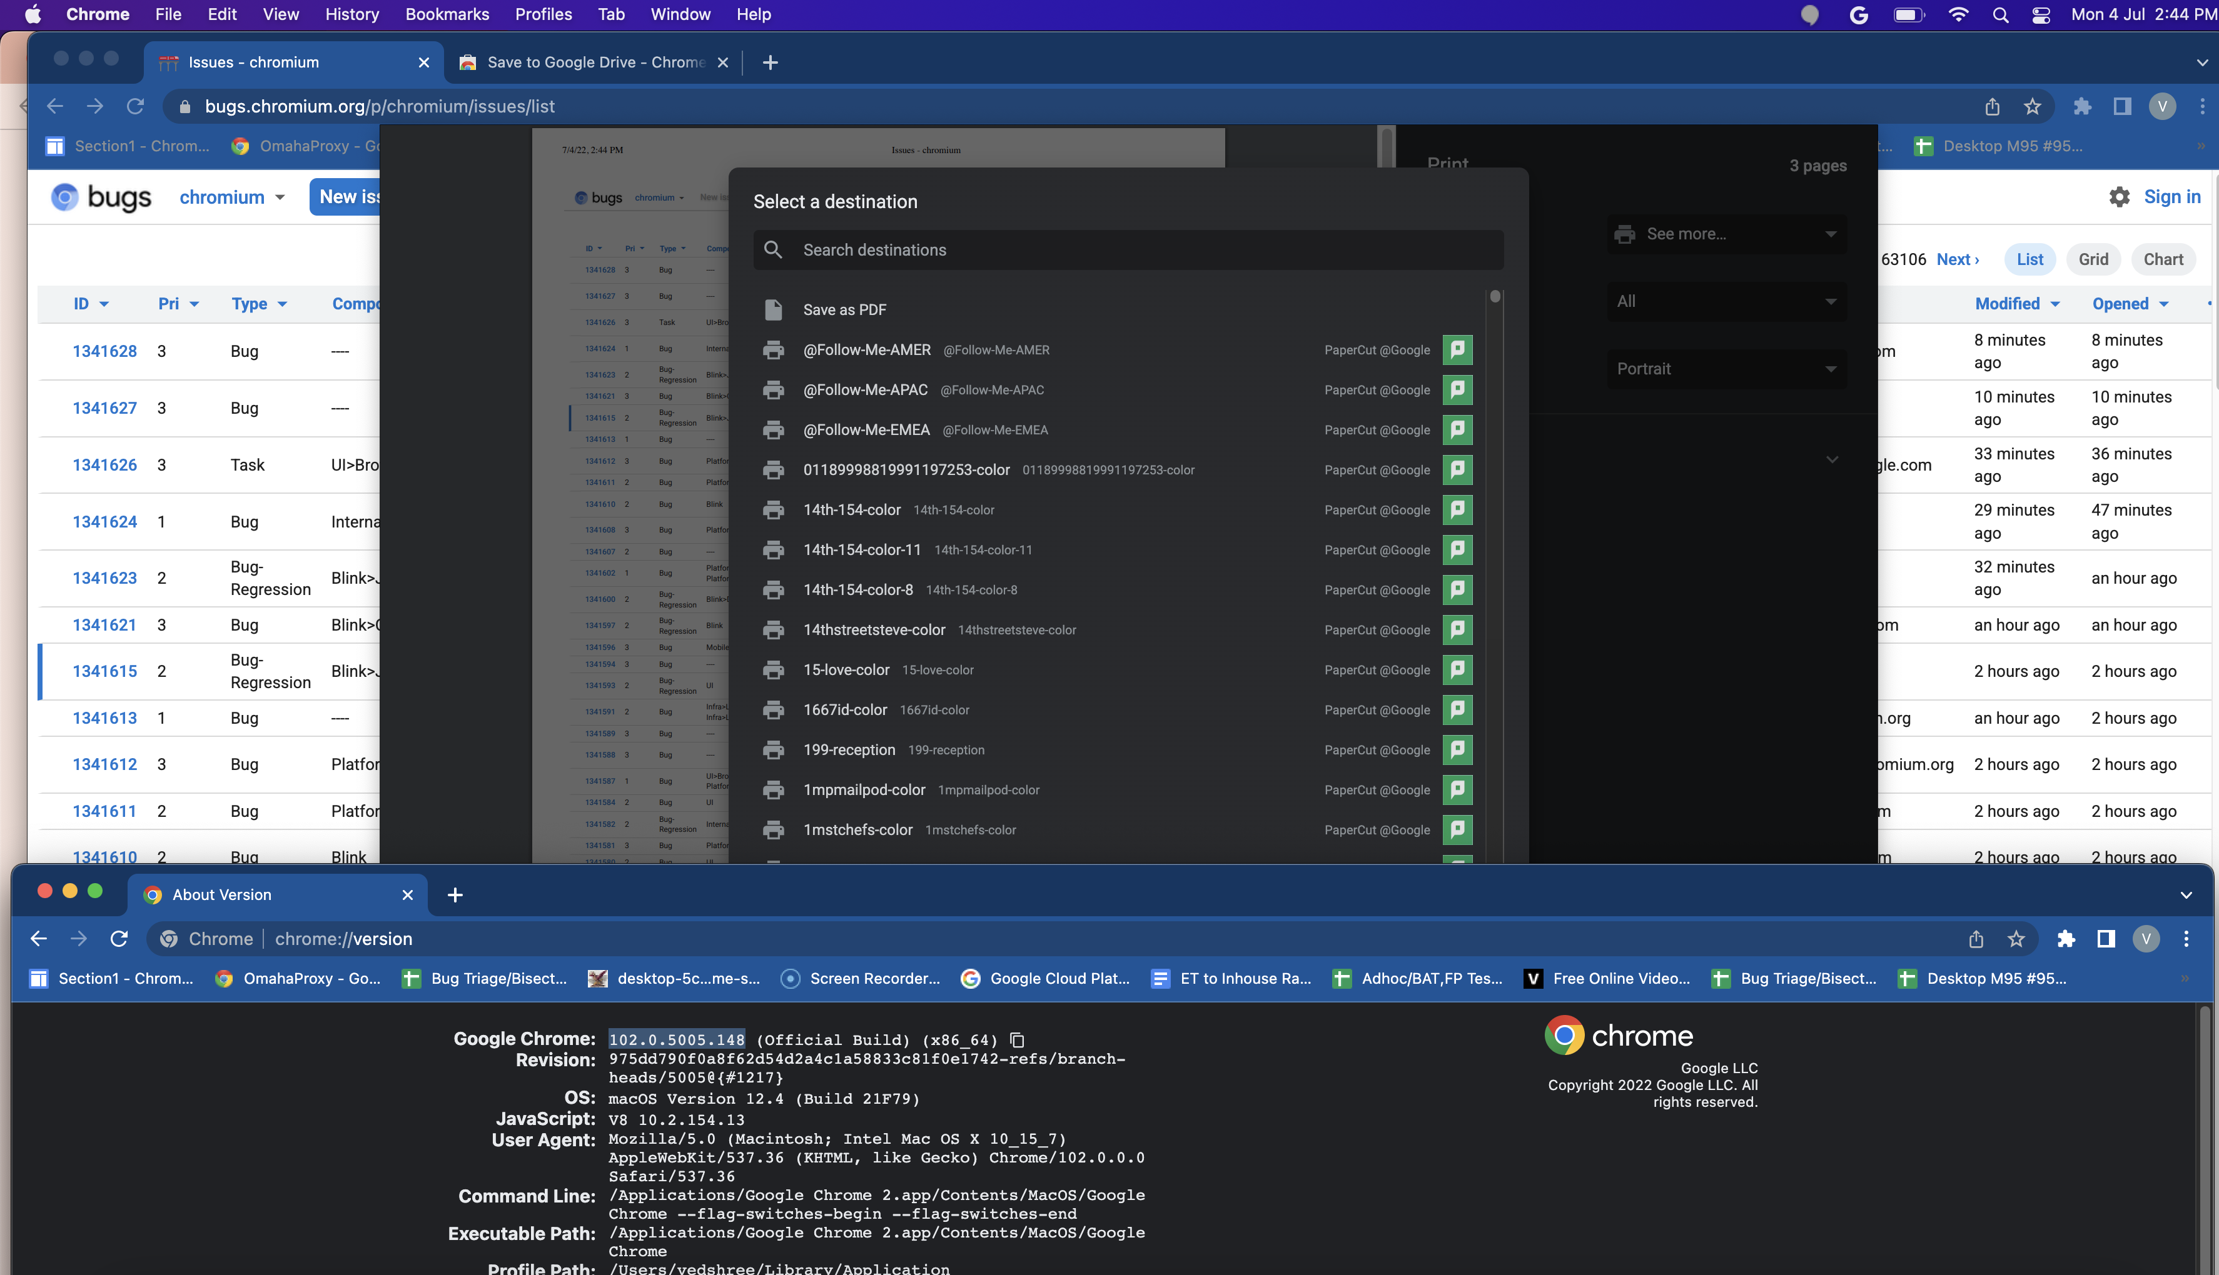This screenshot has height=1275, width=2219.
Task: Close the About Version tab
Action: [x=407, y=895]
